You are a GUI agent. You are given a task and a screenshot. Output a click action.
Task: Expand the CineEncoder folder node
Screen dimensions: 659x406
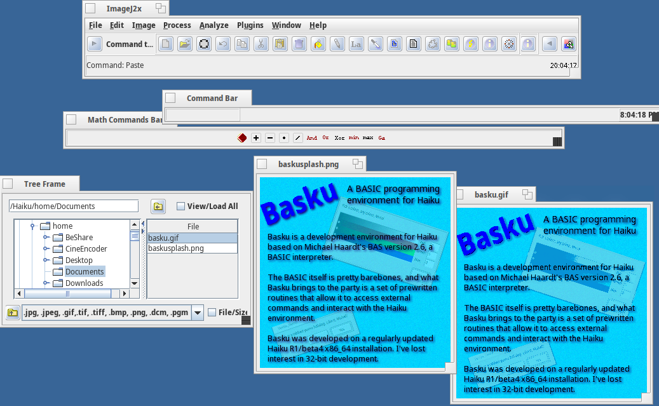pos(46,249)
